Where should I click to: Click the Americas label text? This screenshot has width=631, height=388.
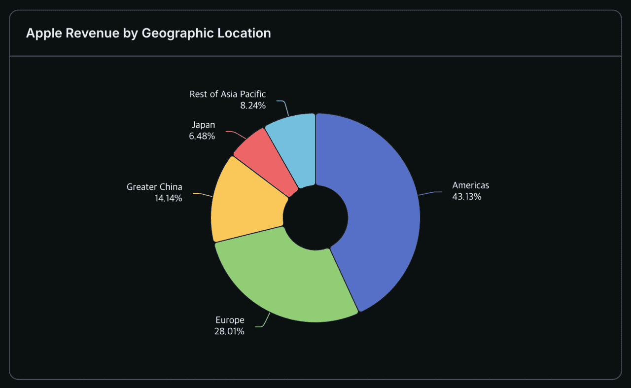[x=470, y=185]
